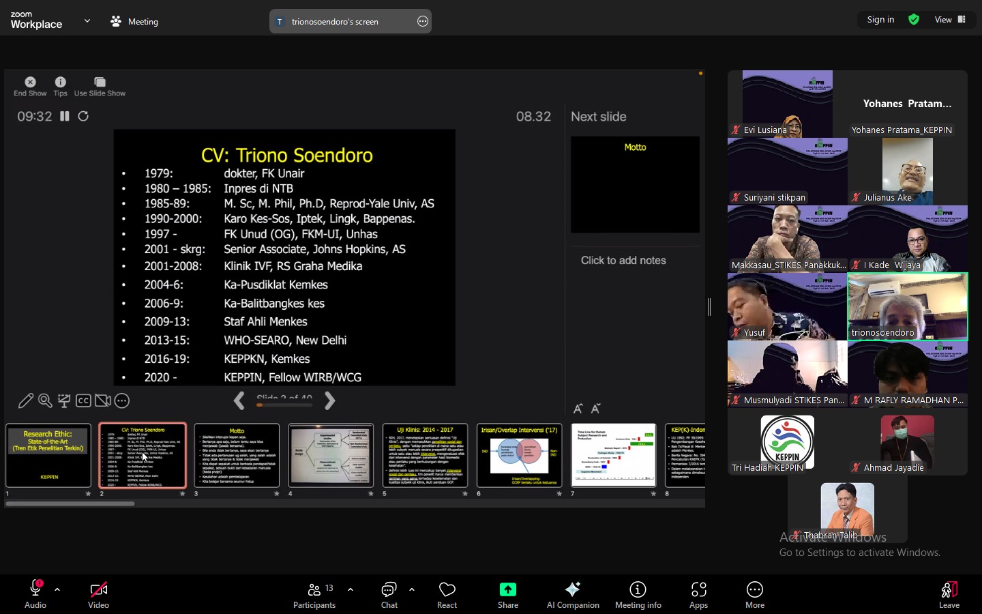982x614 pixels.
Task: Open the Chat panel
Action: click(x=389, y=594)
